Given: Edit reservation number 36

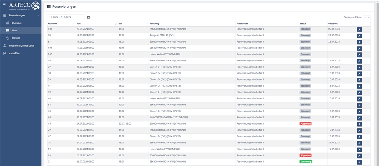Looking at the screenshot, I should (359, 61).
